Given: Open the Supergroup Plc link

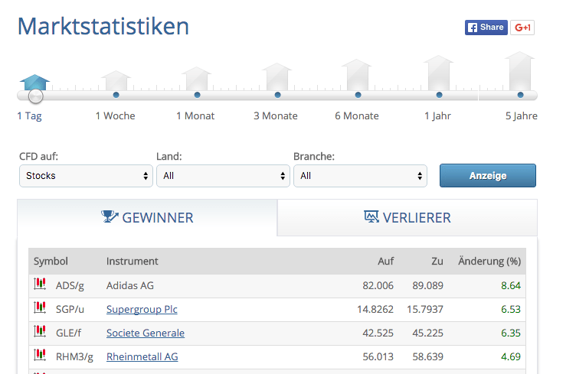Looking at the screenshot, I should click(142, 309).
